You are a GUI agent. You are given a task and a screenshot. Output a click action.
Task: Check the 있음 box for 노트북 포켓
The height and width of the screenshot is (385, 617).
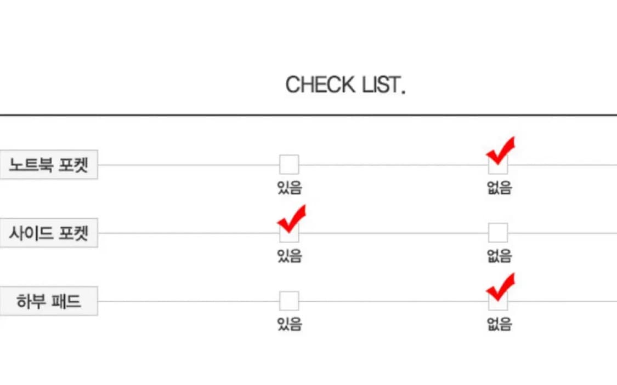pyautogui.click(x=289, y=164)
